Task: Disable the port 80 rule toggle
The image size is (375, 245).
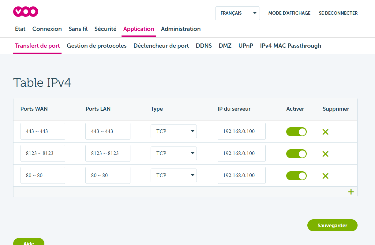Action: 296,176
